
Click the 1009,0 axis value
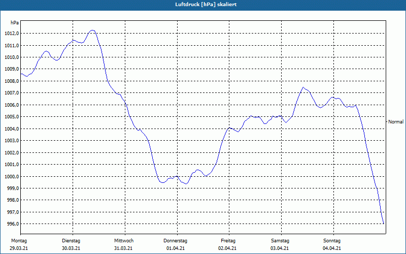pos(12,69)
